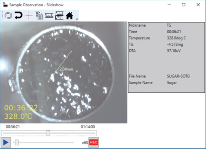Image resolution: width=206 pixels, height=149 pixels.
Task: Click the File Name value SUGAR-SOTG
Action: pos(178,76)
